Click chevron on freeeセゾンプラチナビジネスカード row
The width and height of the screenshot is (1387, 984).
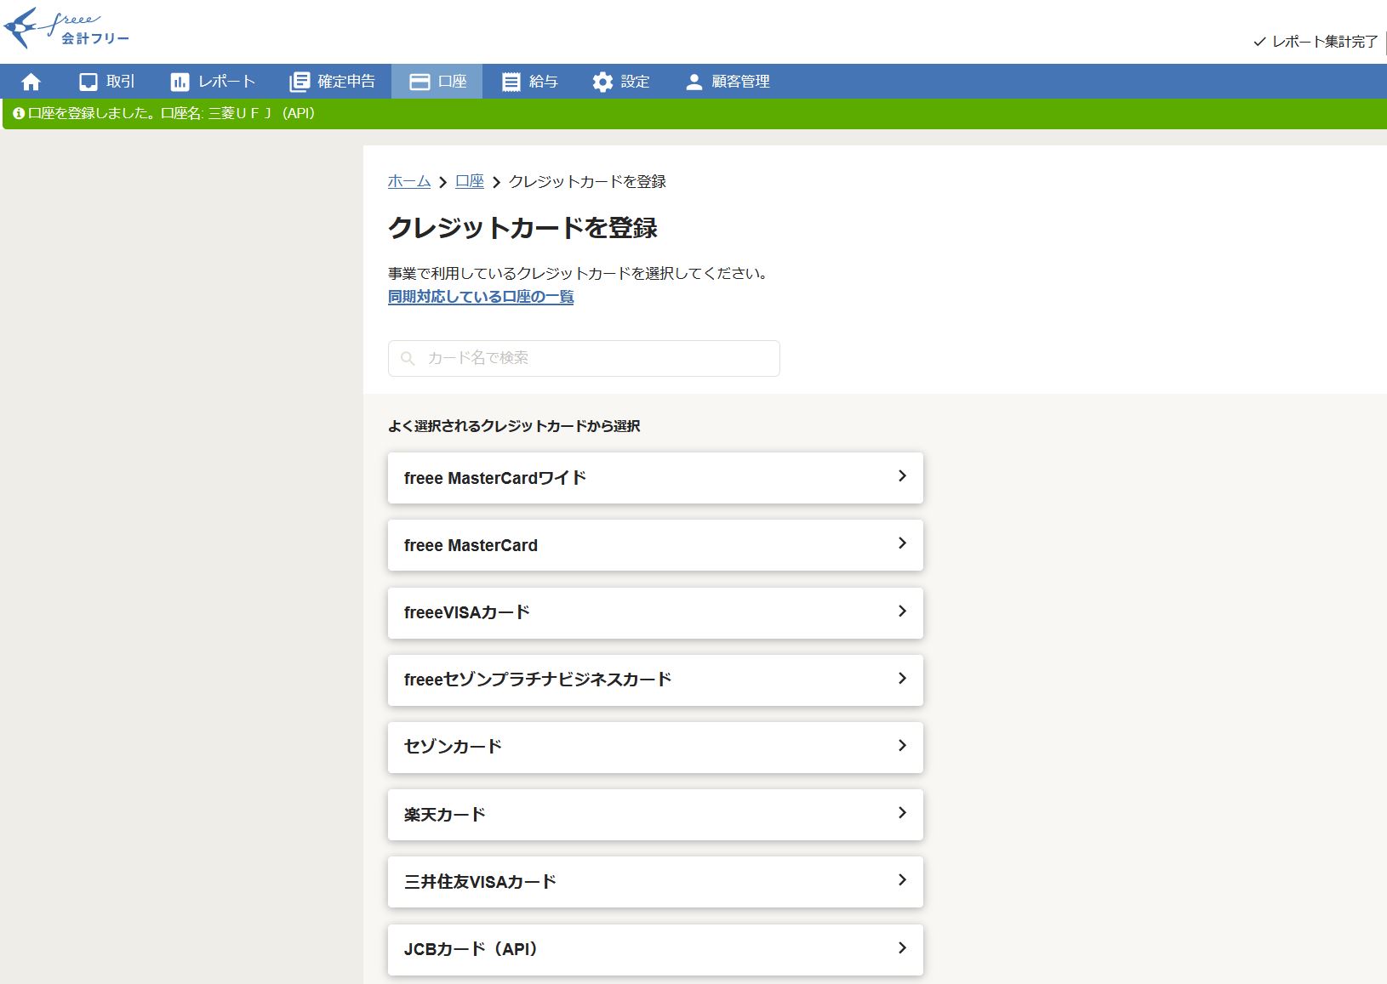pos(902,678)
